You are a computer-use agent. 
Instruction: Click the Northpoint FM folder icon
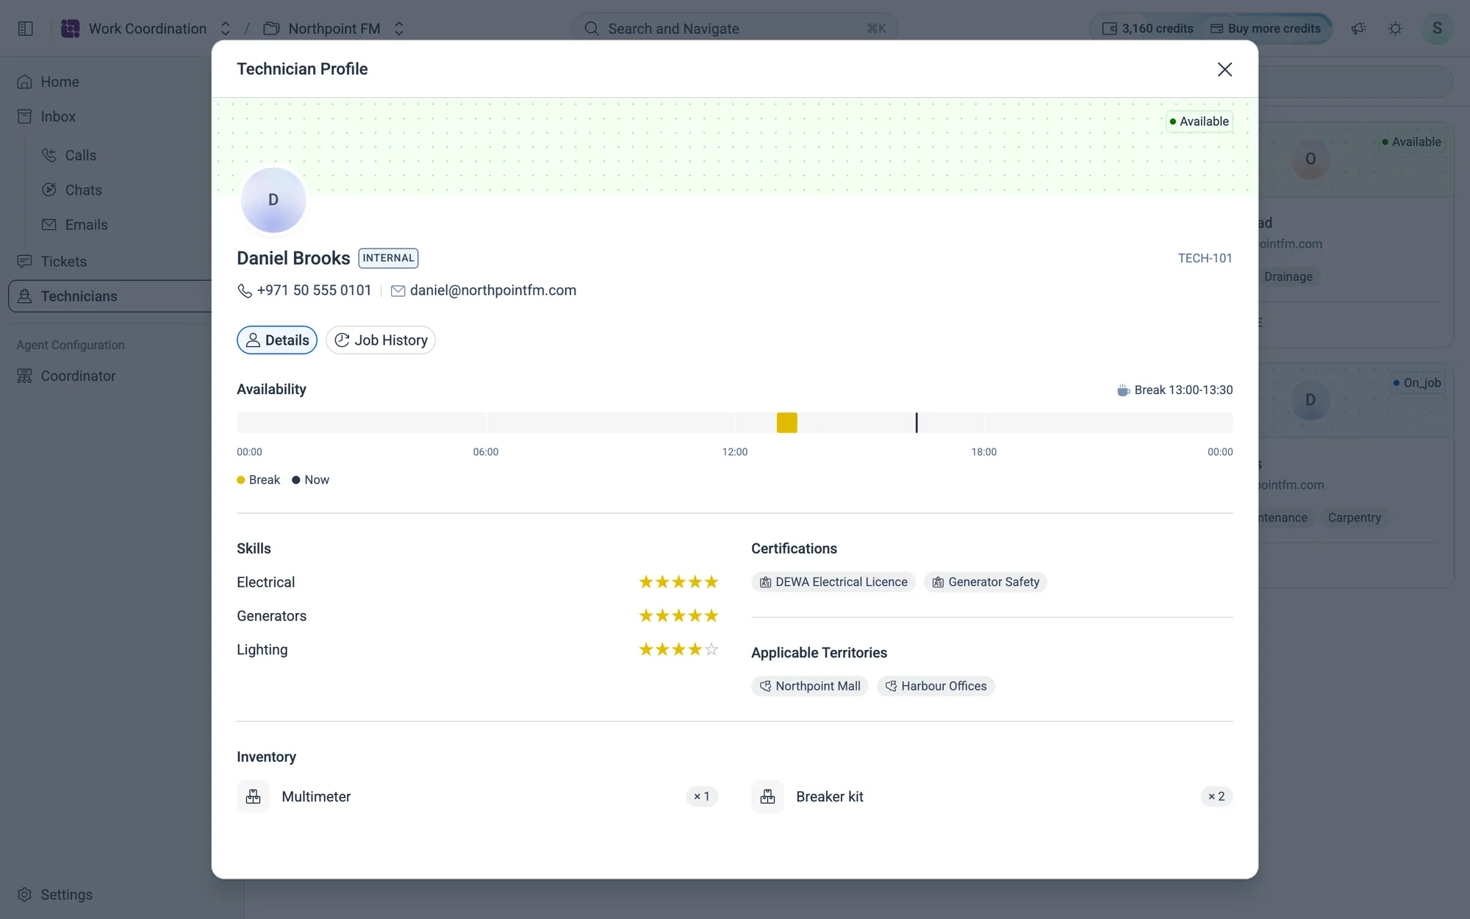pyautogui.click(x=271, y=29)
